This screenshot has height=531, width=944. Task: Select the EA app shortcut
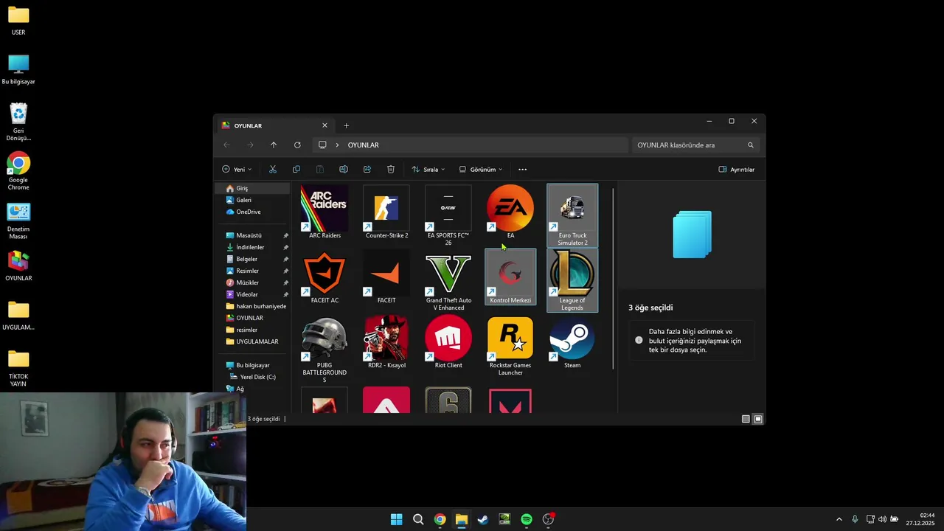pos(510,212)
